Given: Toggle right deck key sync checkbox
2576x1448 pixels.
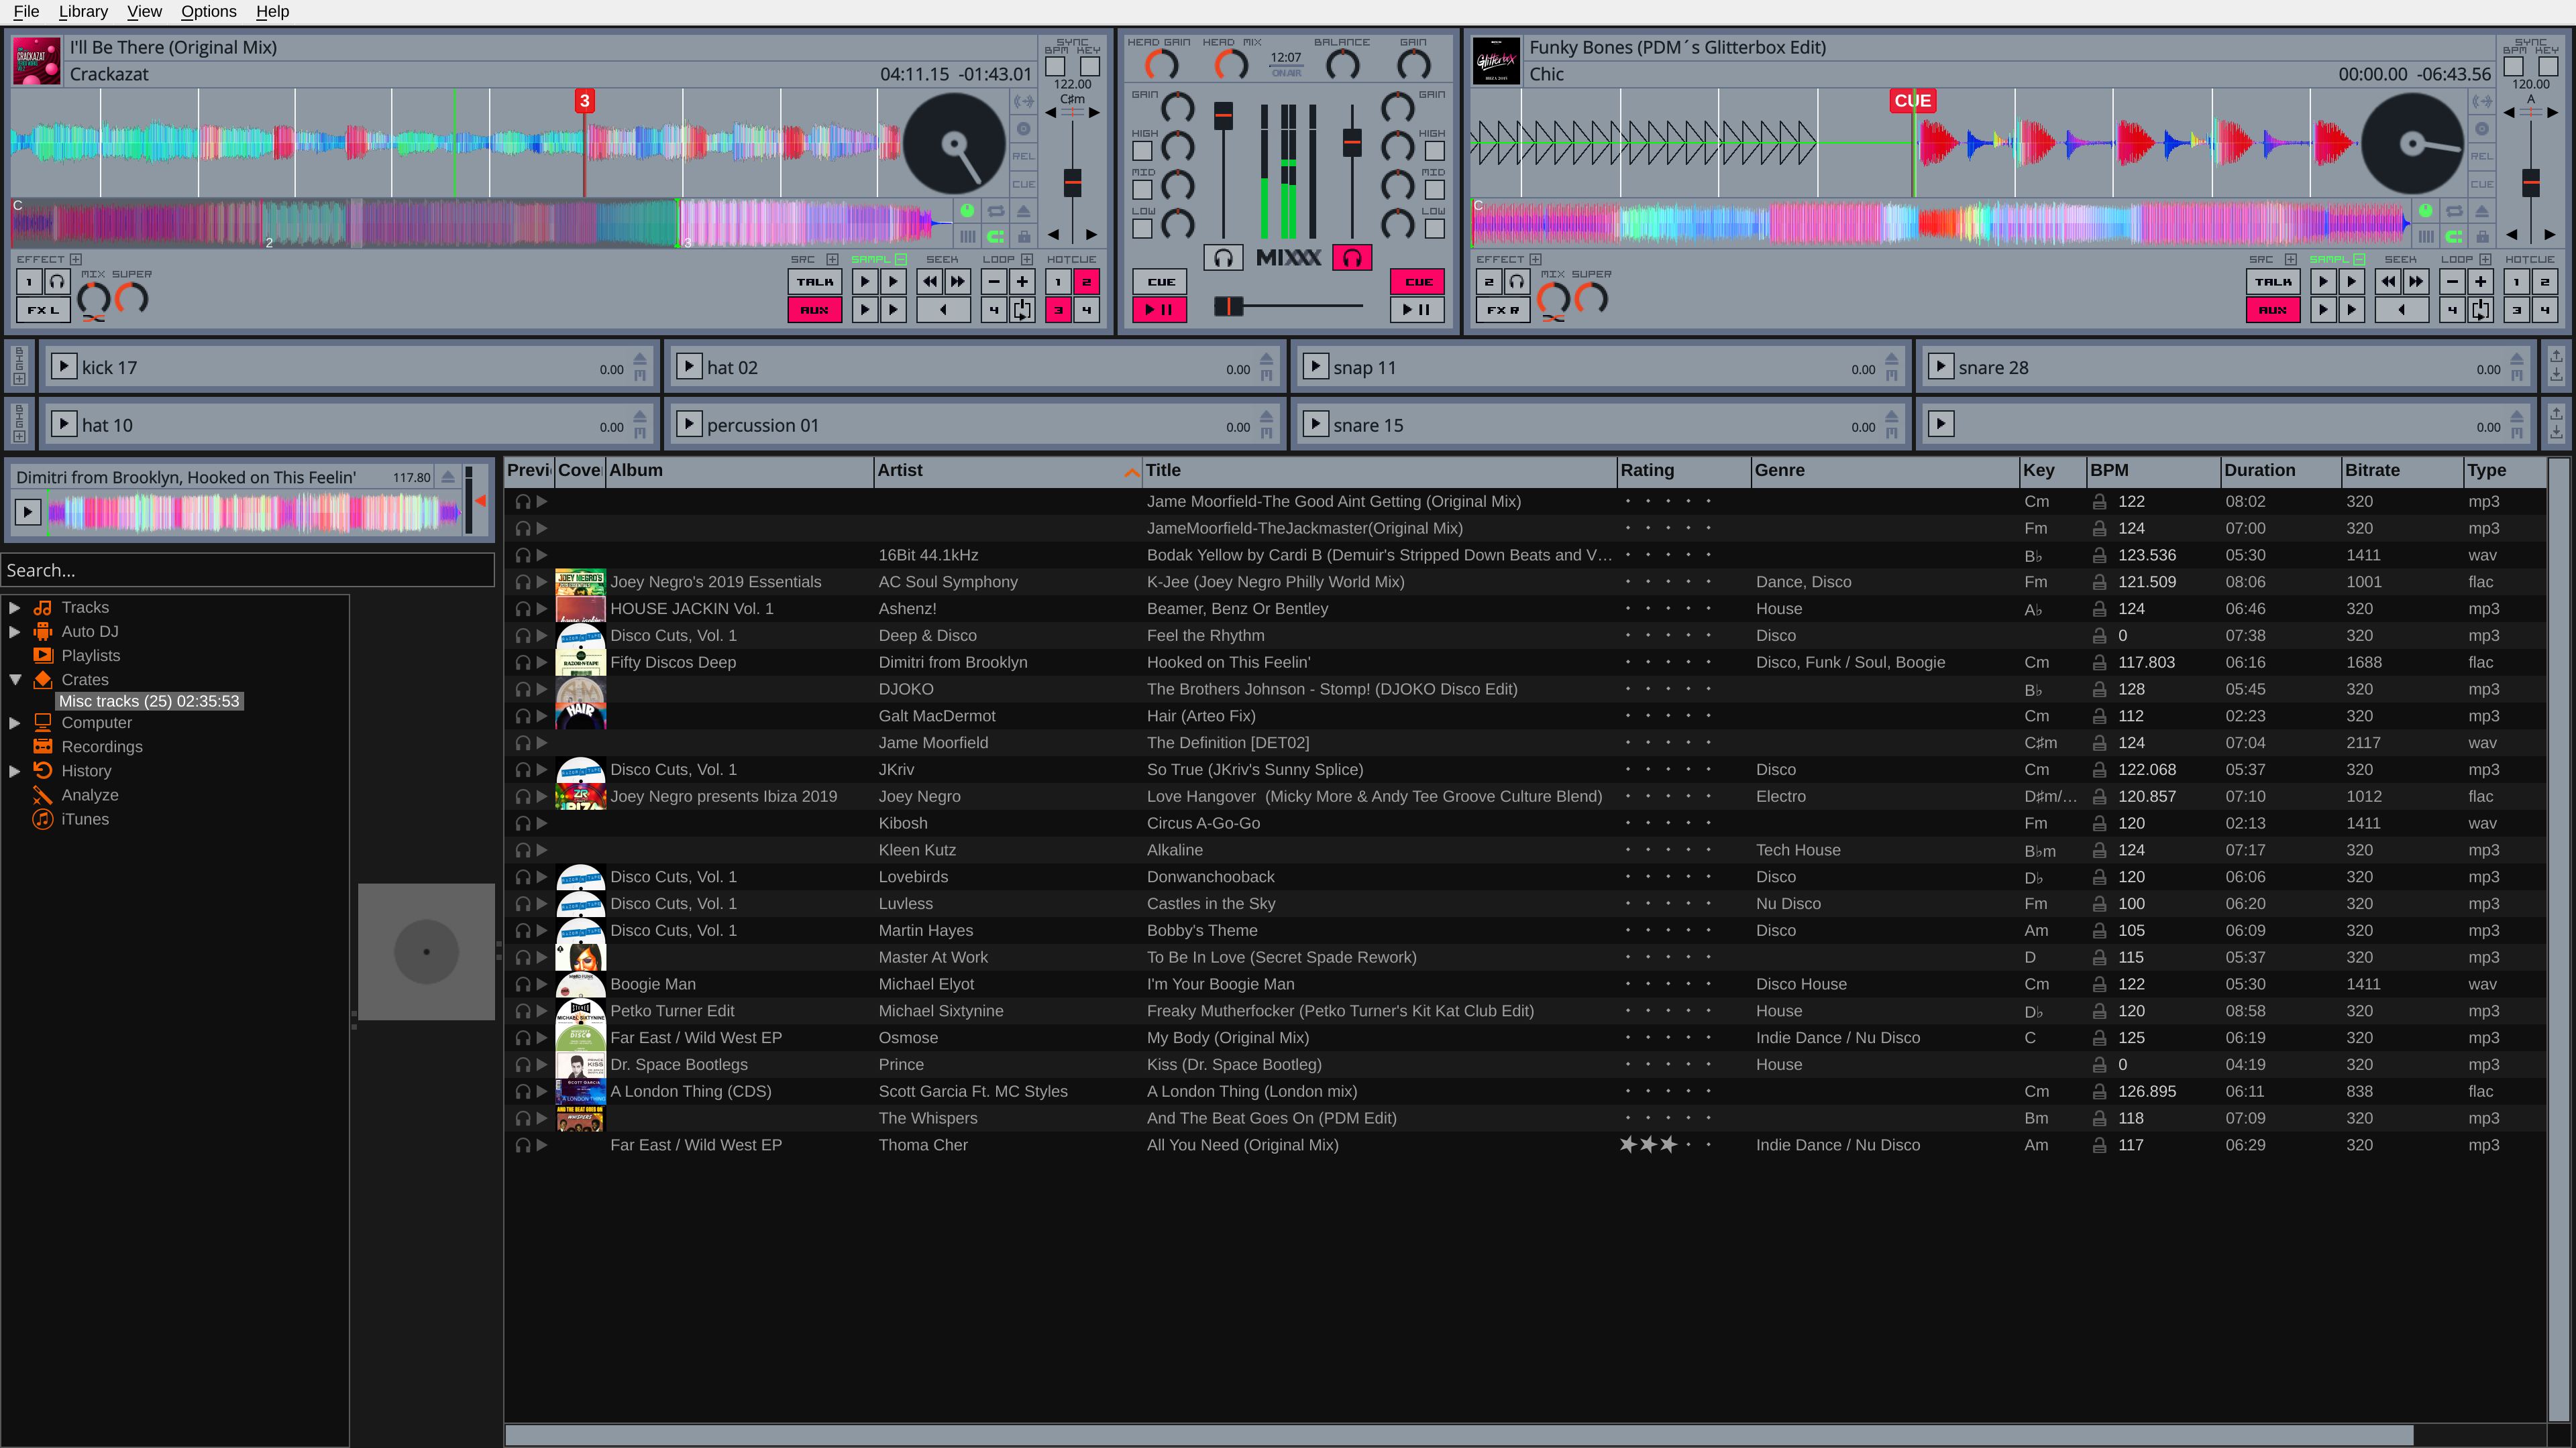Looking at the screenshot, I should click(2548, 67).
